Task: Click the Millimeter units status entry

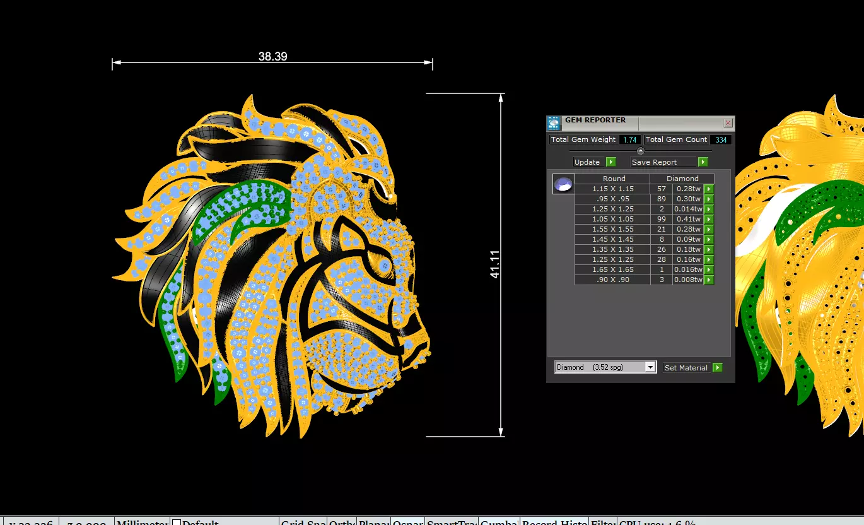Action: click(143, 522)
